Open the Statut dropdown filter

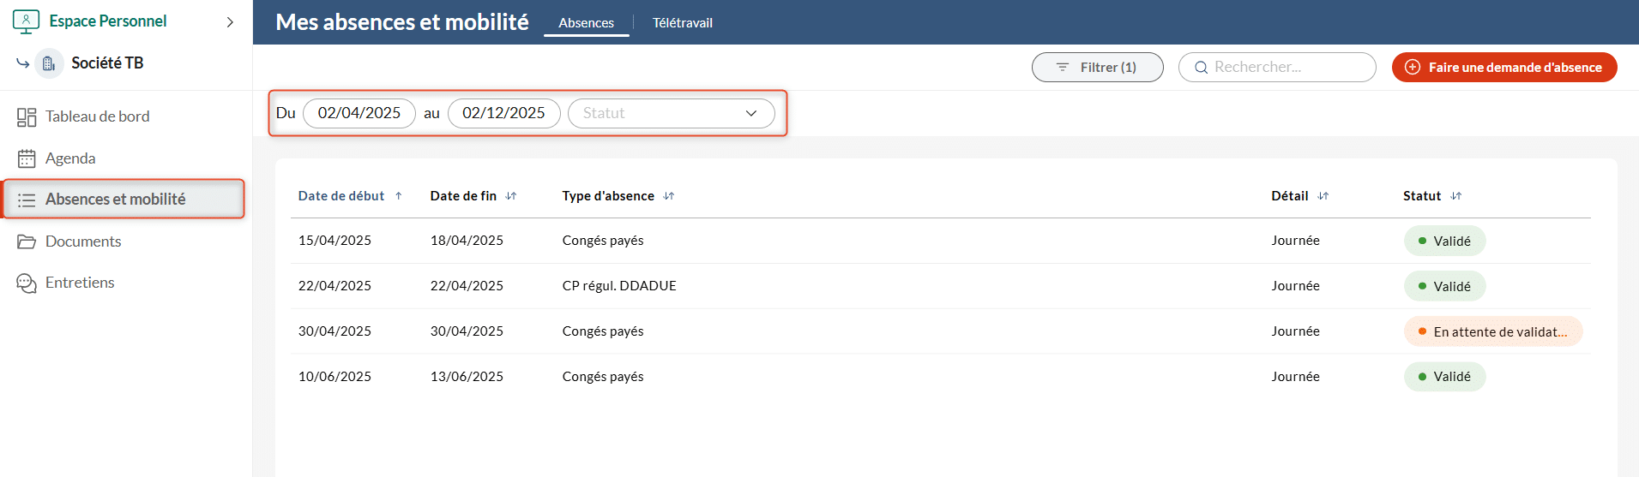(671, 113)
